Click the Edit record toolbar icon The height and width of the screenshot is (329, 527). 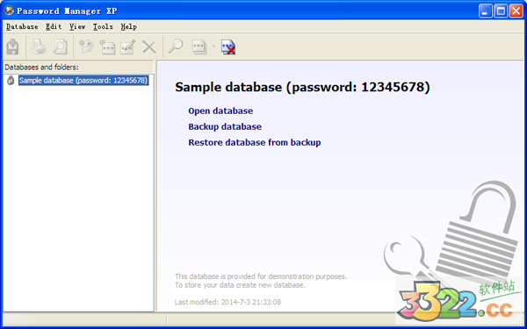tap(128, 46)
